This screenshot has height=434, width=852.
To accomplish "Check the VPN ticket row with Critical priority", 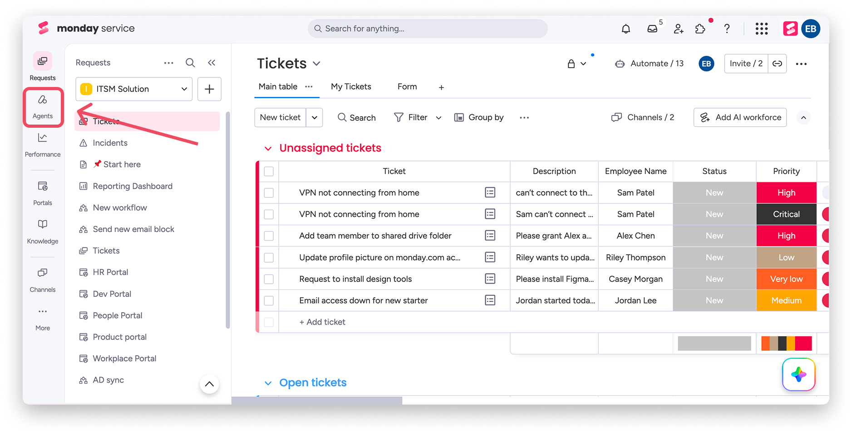I will (x=269, y=214).
